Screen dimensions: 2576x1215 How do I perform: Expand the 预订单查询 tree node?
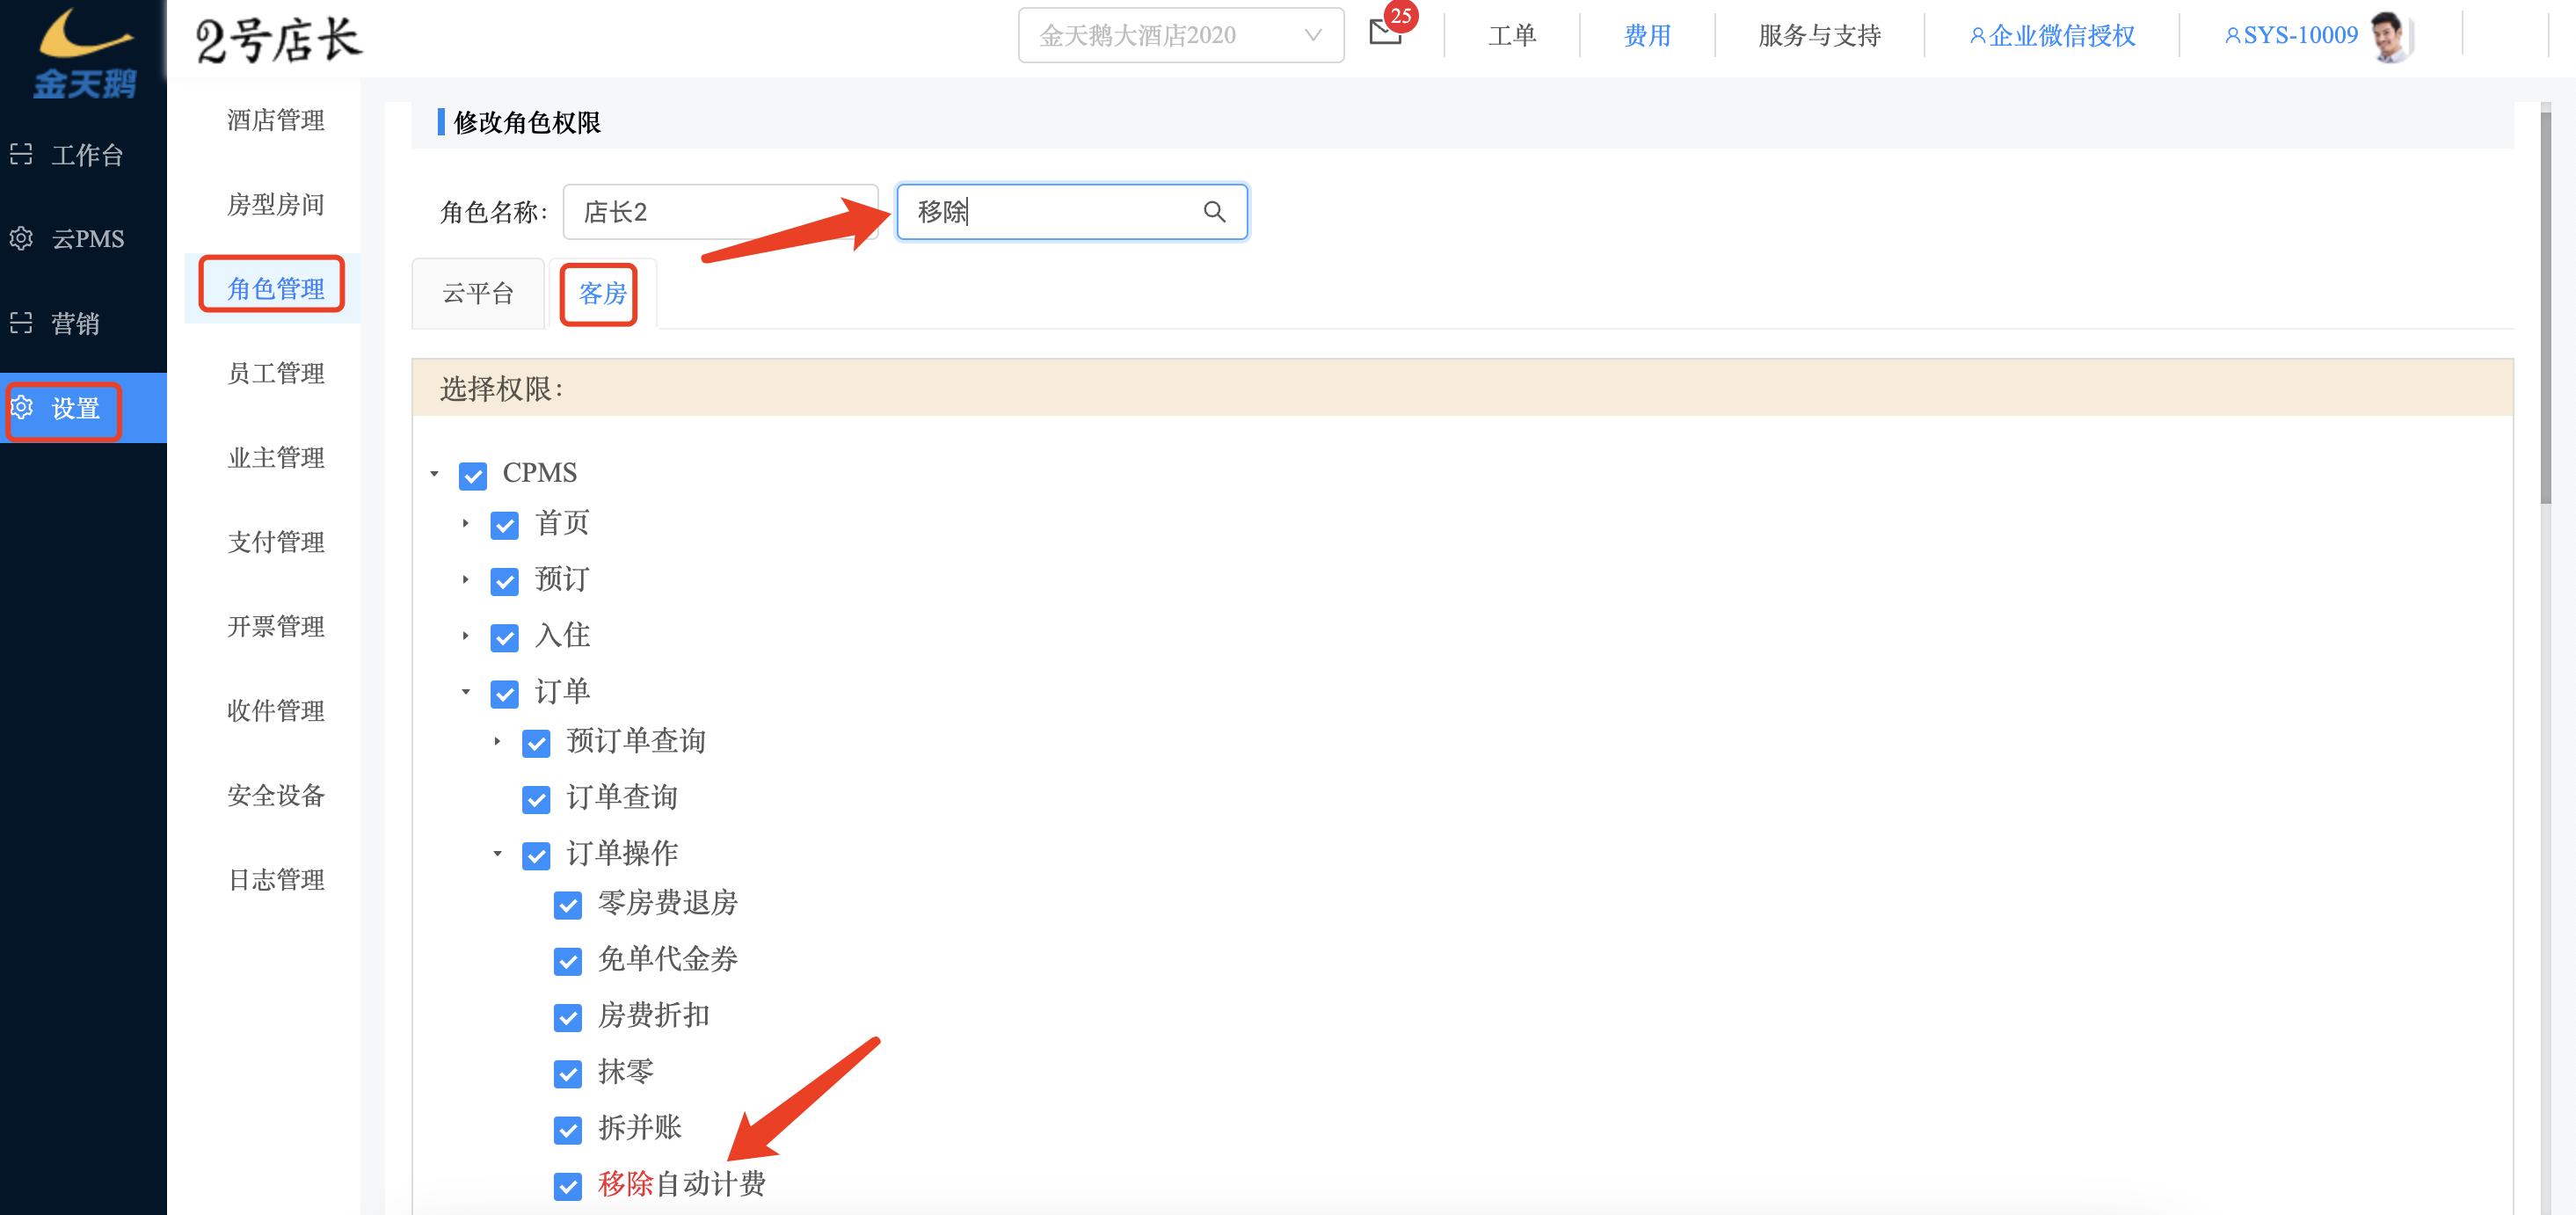[497, 741]
